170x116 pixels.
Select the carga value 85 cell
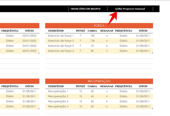[92, 51]
